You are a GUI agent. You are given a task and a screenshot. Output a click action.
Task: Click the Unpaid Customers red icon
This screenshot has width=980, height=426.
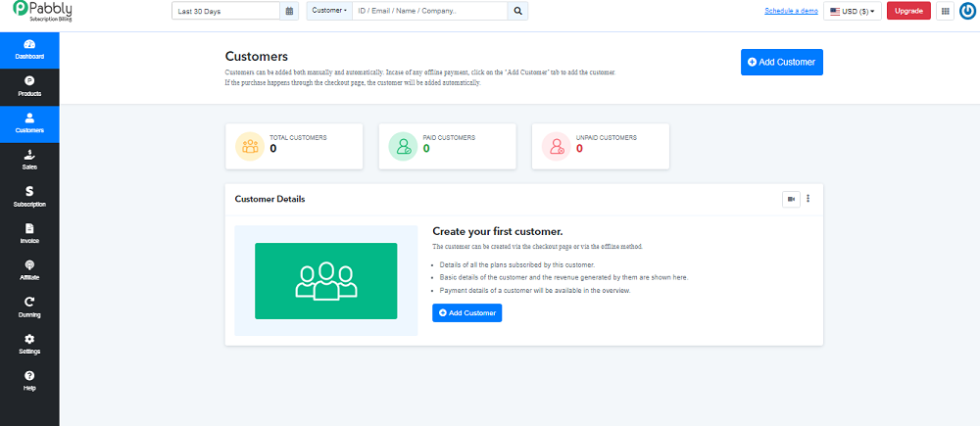pos(557,146)
